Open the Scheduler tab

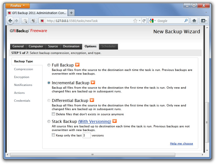108,46
